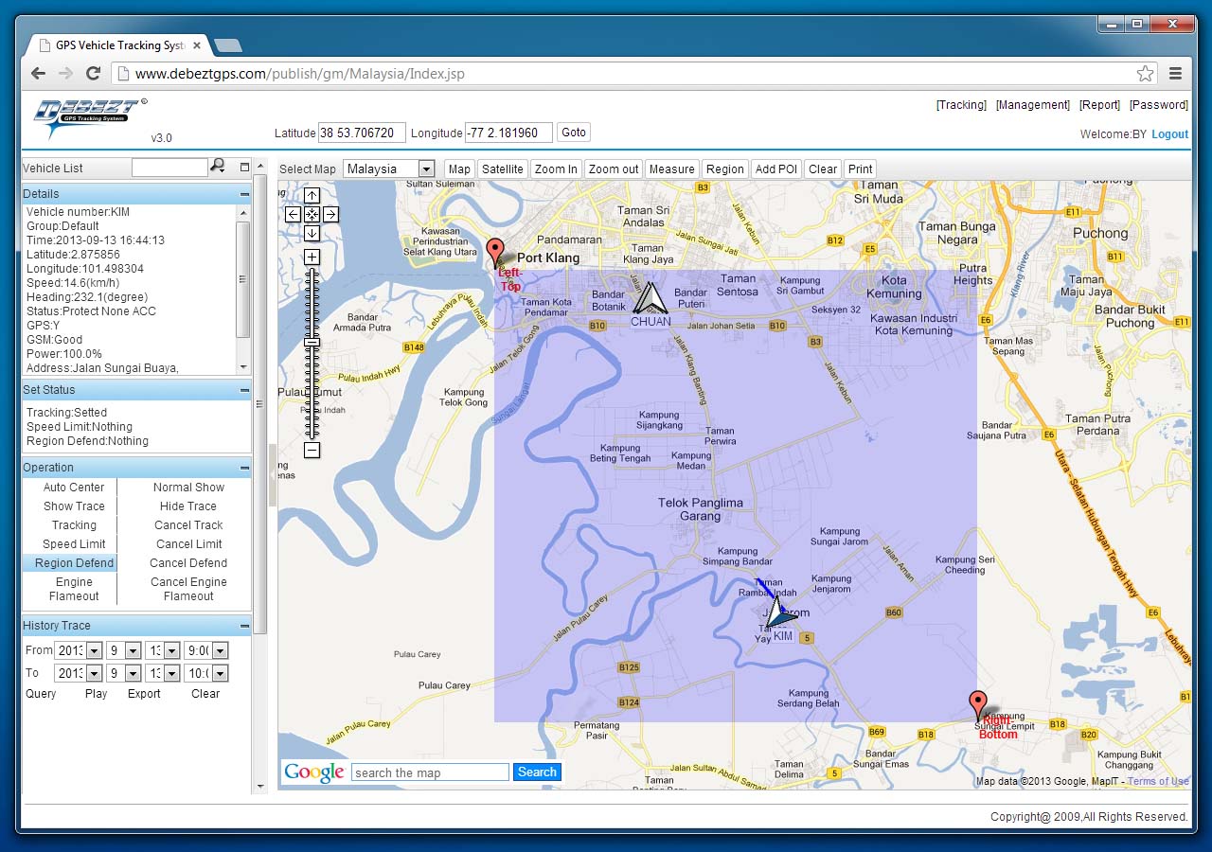The height and width of the screenshot is (852, 1212).
Task: Pan the map right with the arrow button
Action: [x=330, y=215]
